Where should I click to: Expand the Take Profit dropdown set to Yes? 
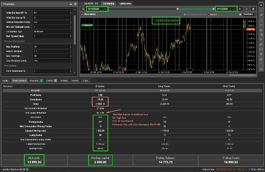click(53, 61)
